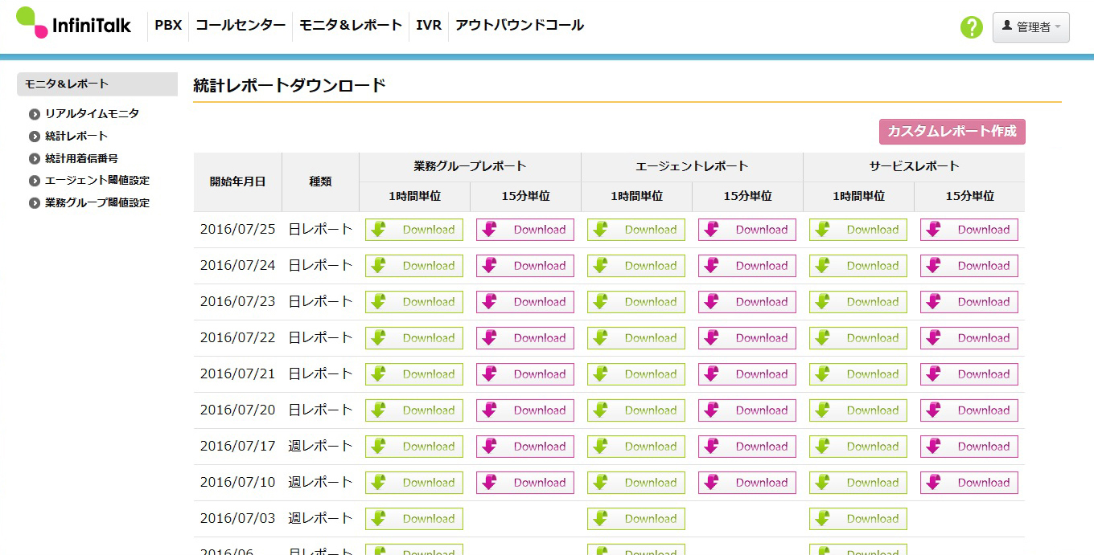Open the 管理者 user dropdown

[x=1030, y=27]
